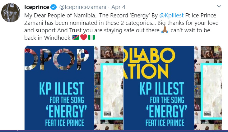Open the right Collaboration nomination image
This screenshot has height=132, width=228.
pos(172,88)
